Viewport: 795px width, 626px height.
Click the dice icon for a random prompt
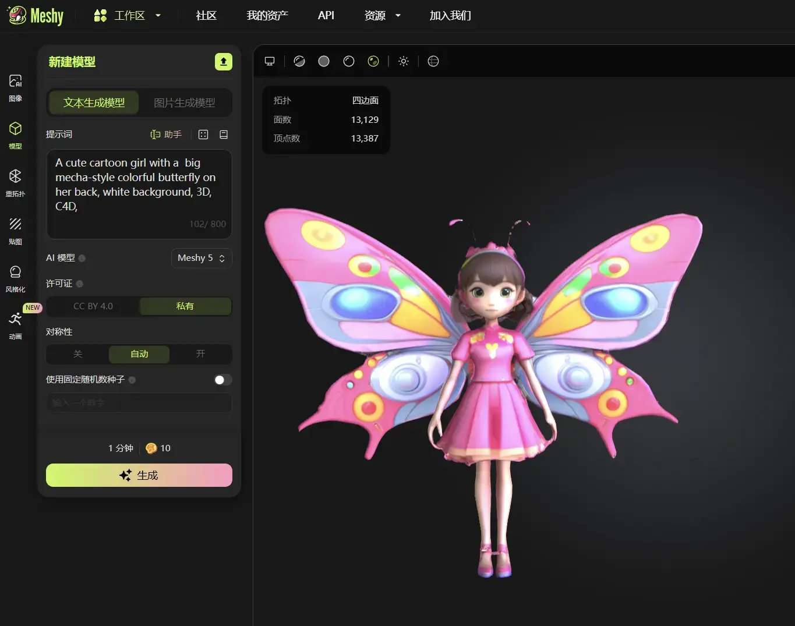[203, 135]
